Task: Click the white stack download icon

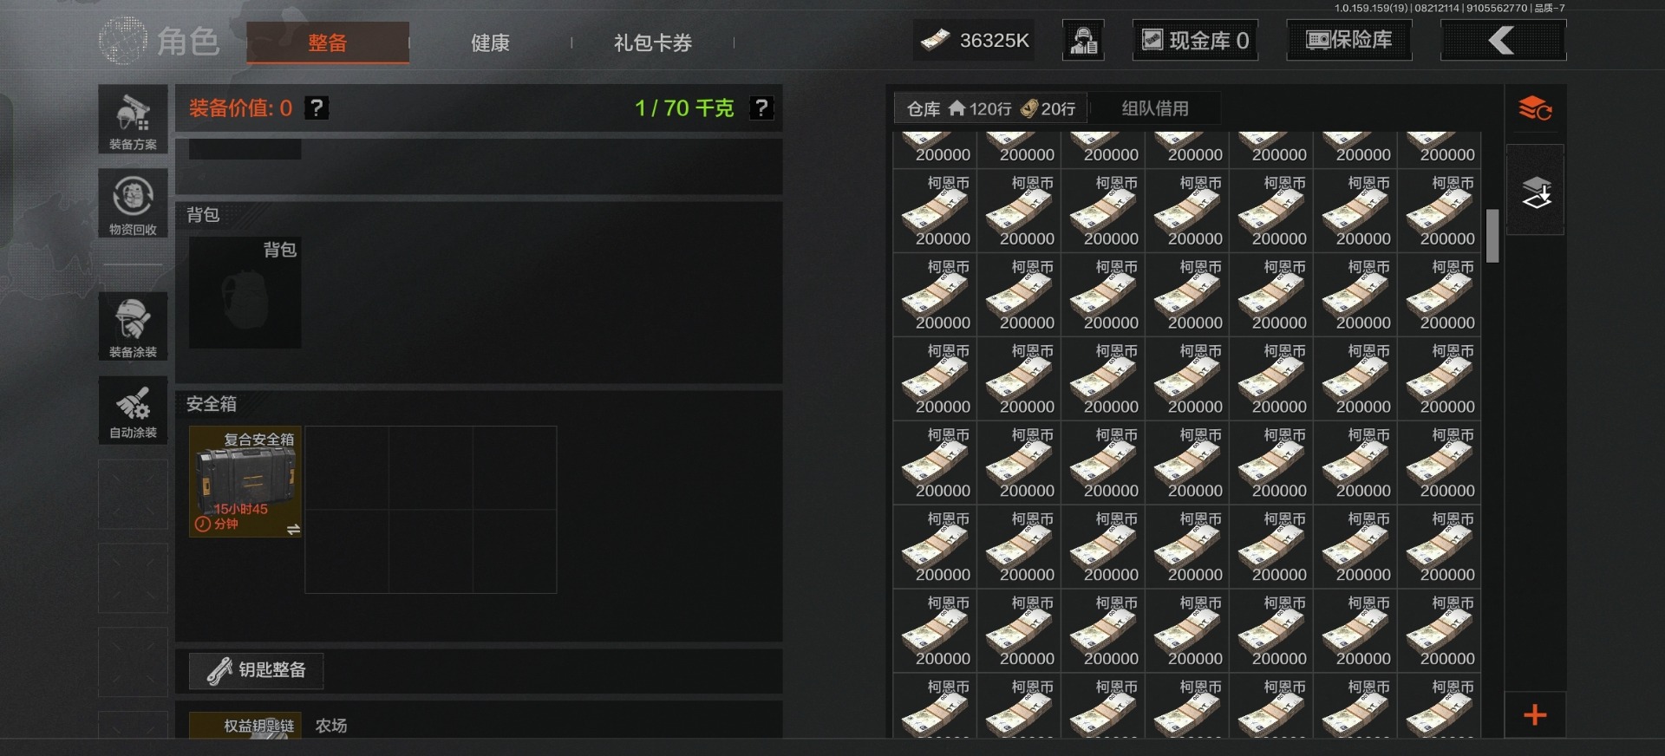Action: pos(1535,191)
